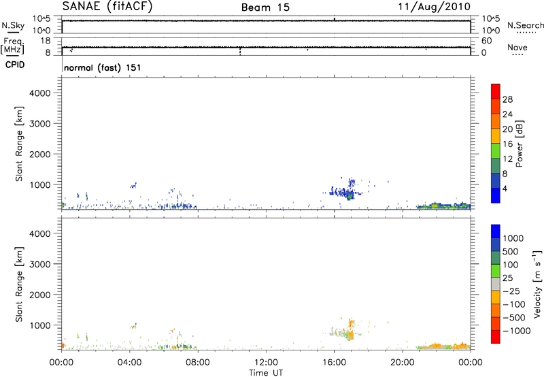Click the '500' tick on Velocity colorbar
This screenshot has width=544, height=377.
(510, 252)
